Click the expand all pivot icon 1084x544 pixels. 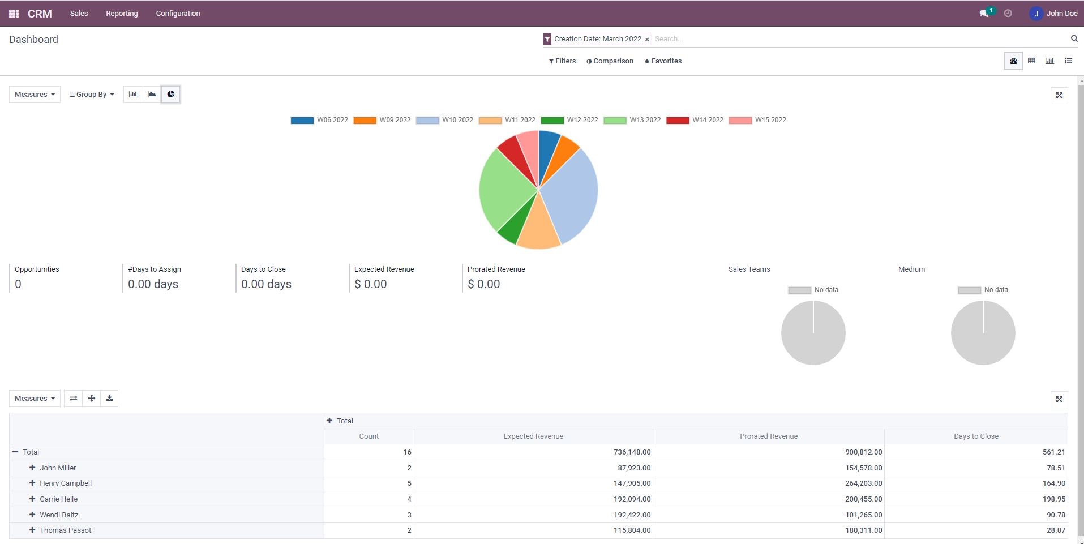(92, 399)
